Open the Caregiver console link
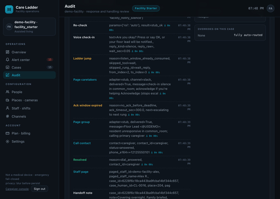Viewport: 280px width, 199px height. (x=17, y=189)
